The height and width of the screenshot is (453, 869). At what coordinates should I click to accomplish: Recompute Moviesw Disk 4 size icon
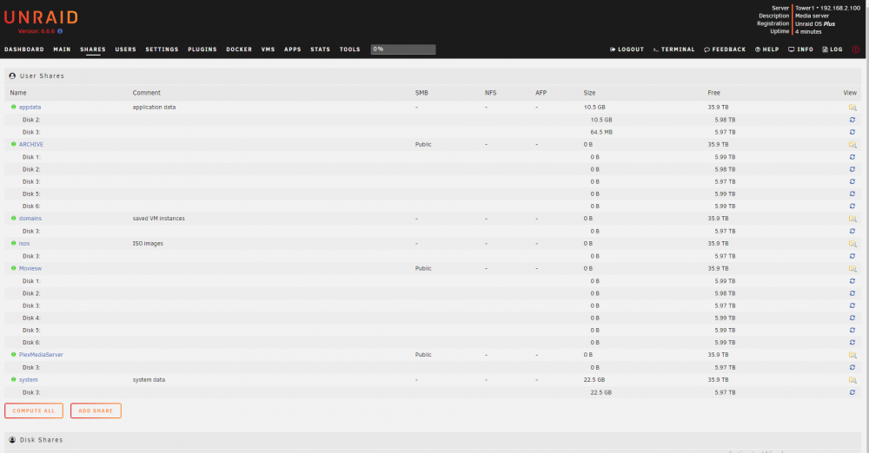tap(852, 318)
